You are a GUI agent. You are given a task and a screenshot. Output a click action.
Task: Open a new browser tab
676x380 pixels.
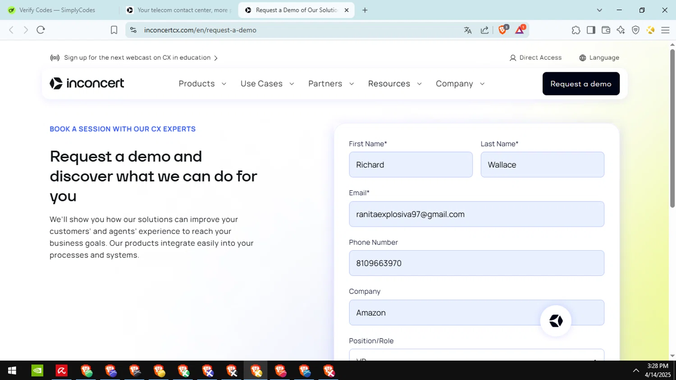[x=365, y=10]
